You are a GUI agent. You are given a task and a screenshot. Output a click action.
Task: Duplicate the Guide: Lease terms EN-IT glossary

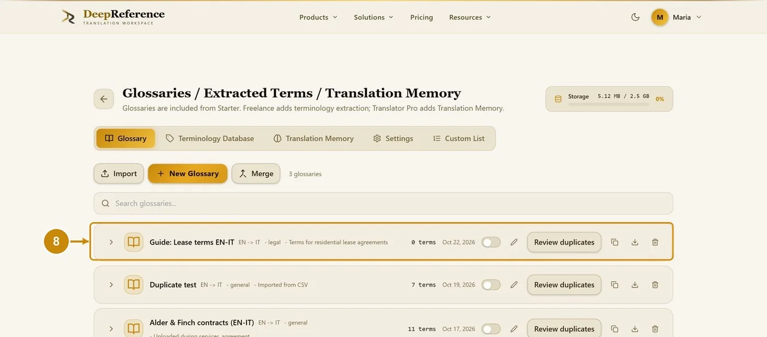point(615,242)
